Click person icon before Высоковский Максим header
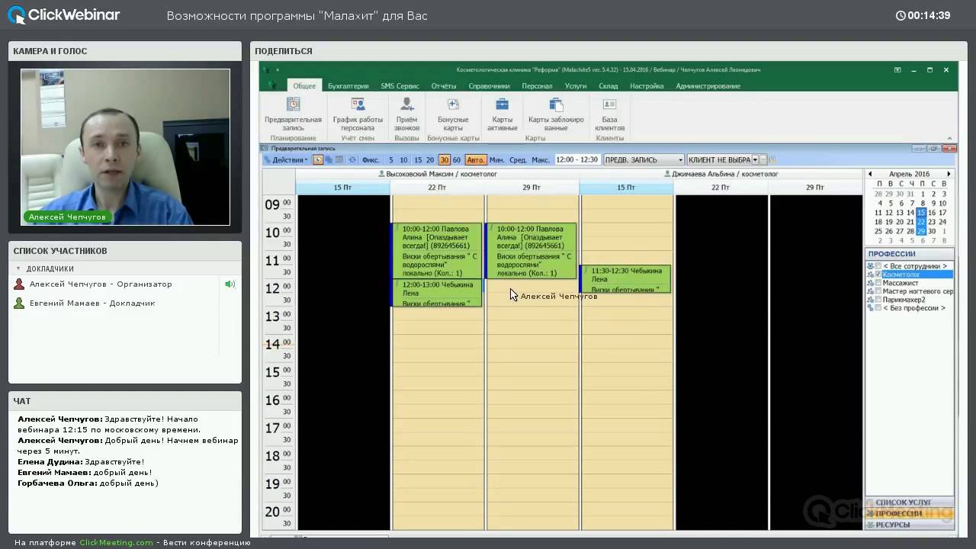The image size is (976, 549). click(x=381, y=174)
